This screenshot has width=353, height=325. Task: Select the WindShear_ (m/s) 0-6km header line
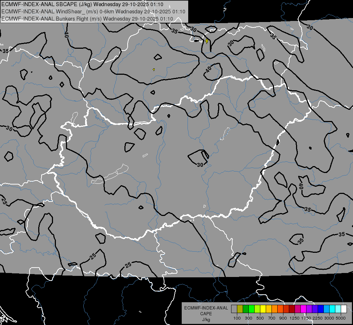click(x=93, y=12)
